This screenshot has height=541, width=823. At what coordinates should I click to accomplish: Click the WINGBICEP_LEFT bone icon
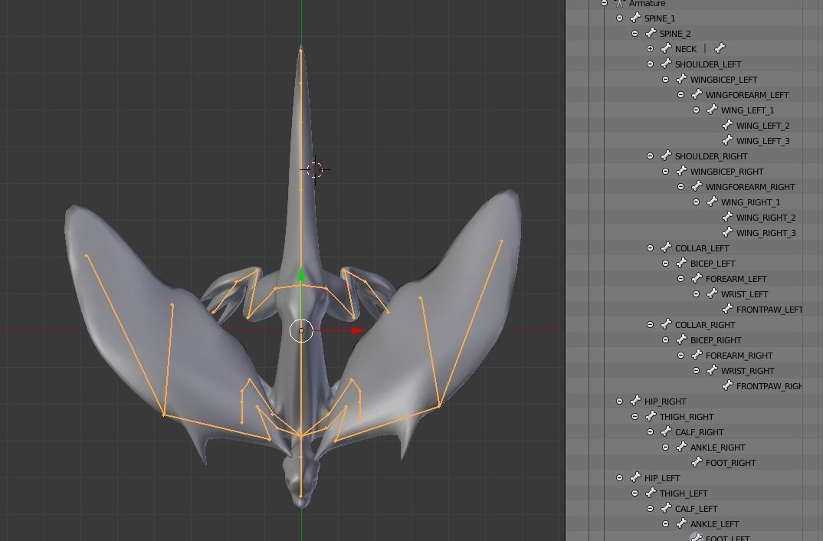click(x=681, y=79)
